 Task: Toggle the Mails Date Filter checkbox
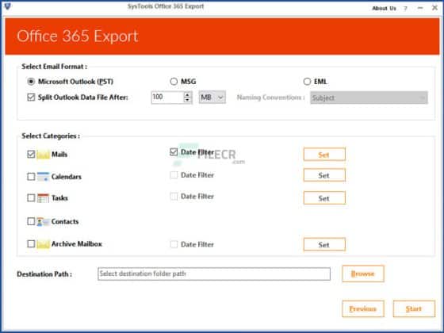174,152
